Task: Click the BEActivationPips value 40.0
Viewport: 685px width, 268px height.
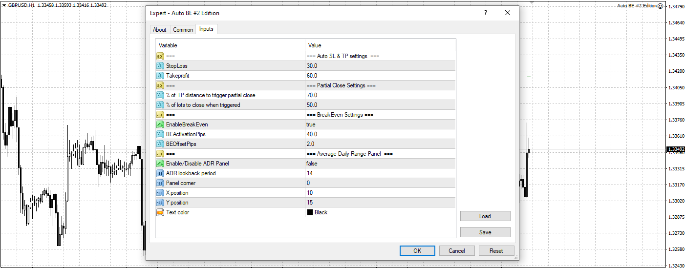Action: [x=312, y=134]
